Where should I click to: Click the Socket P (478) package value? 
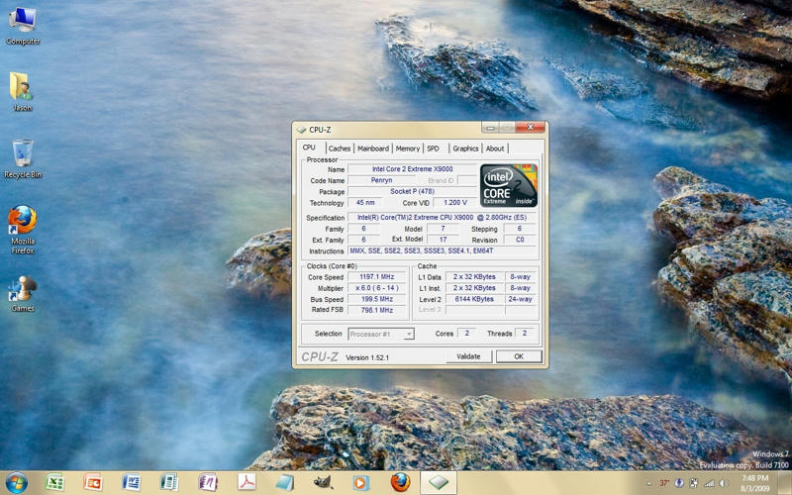click(x=412, y=191)
